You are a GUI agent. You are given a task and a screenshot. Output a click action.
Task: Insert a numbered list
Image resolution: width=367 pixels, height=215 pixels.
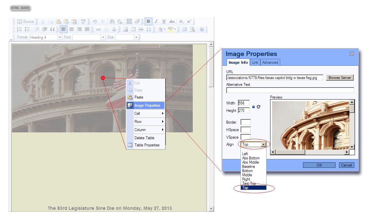click(x=20, y=29)
